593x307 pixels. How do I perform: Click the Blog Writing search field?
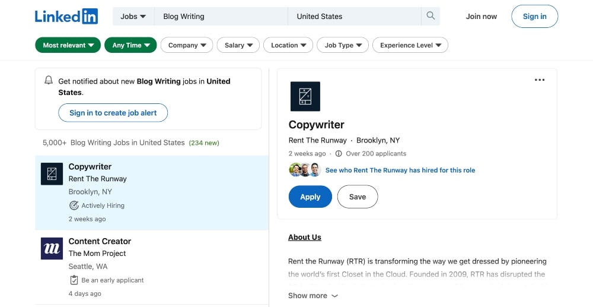(x=221, y=16)
